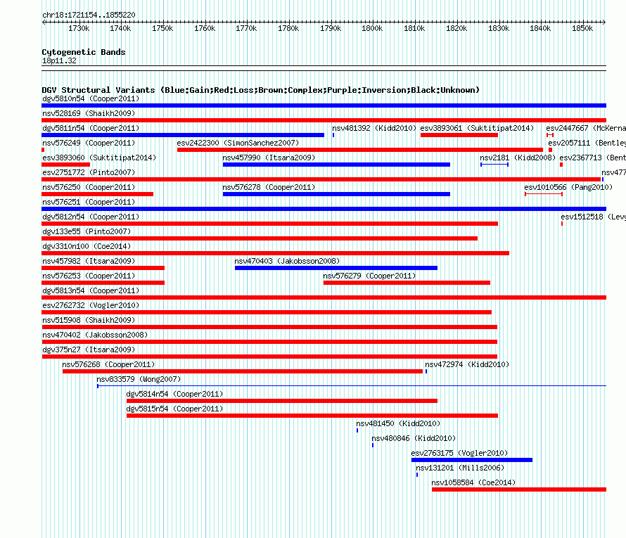Open nsv528169 (Shaikh2009) variant label

[89, 113]
